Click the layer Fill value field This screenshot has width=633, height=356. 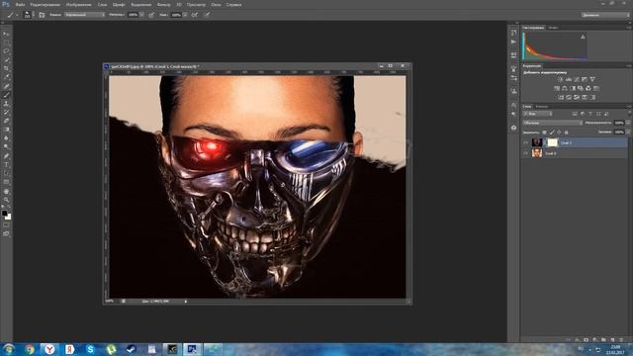(619, 132)
